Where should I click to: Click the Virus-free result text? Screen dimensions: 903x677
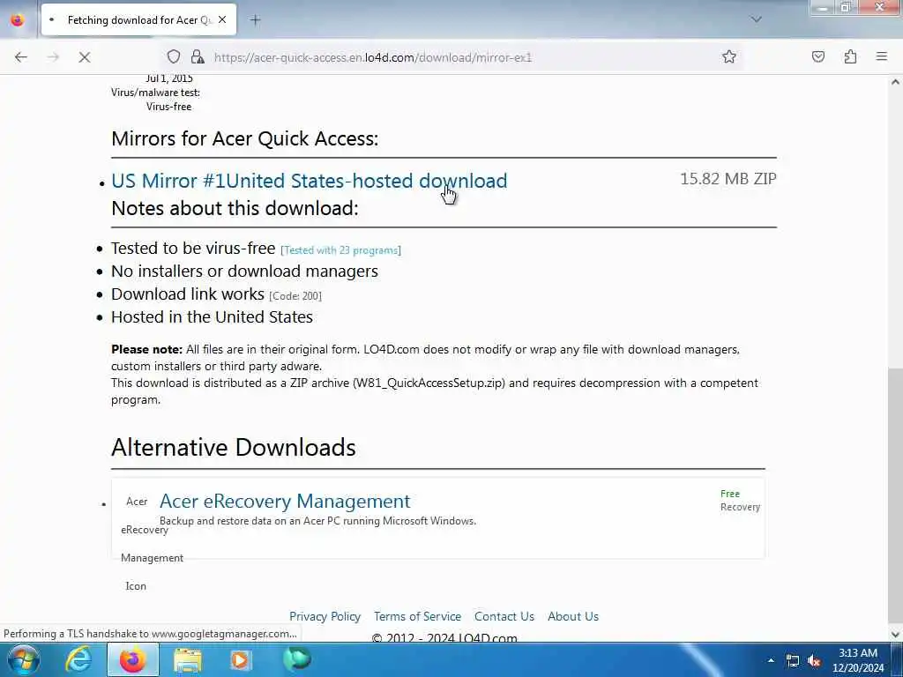pos(168,107)
